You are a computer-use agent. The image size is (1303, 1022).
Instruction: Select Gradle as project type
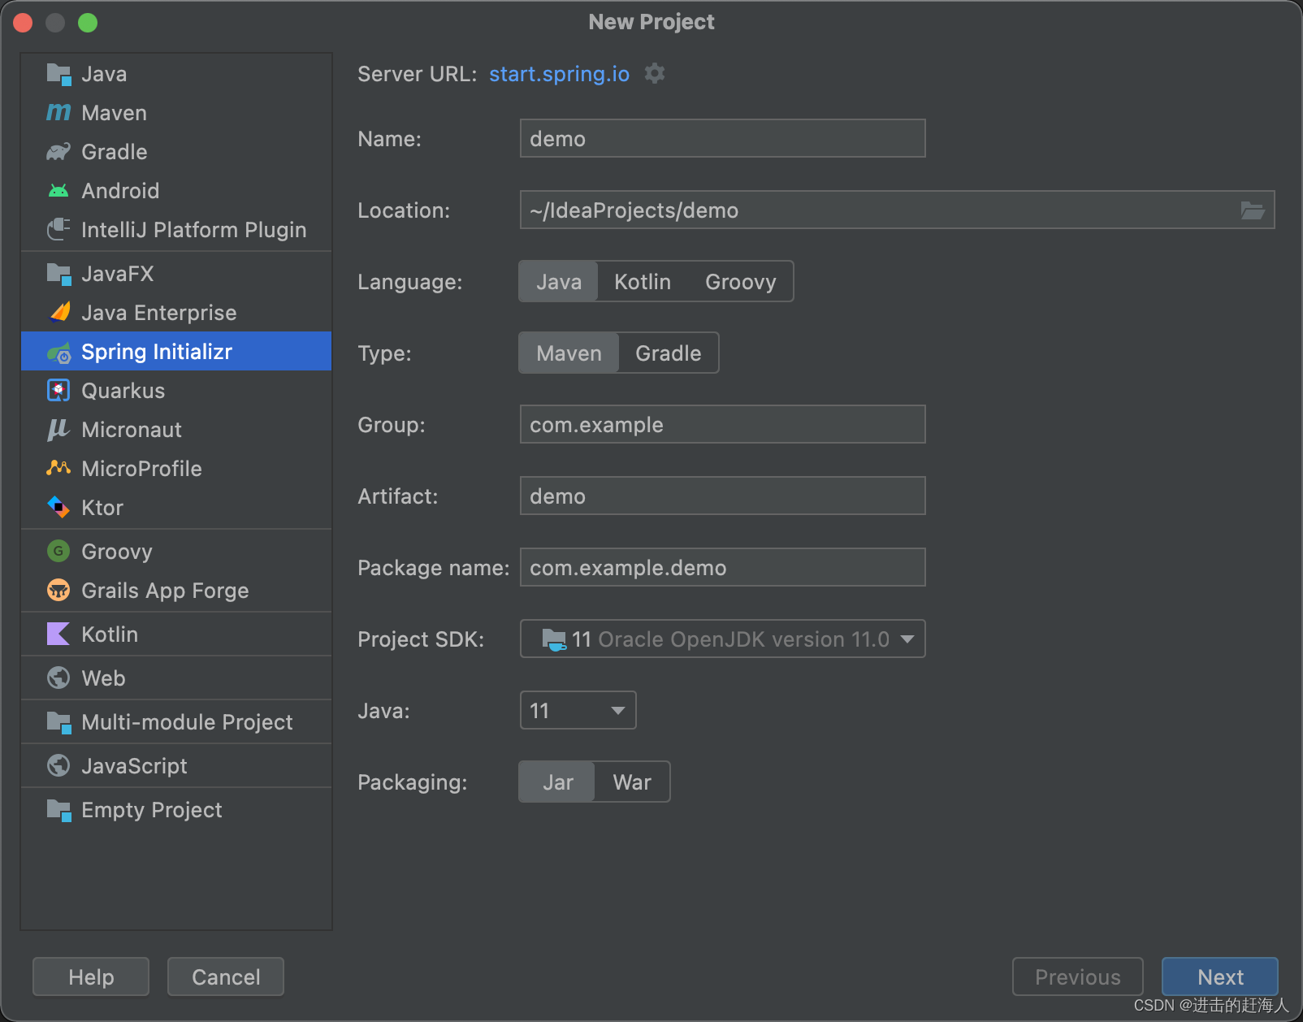tap(667, 353)
